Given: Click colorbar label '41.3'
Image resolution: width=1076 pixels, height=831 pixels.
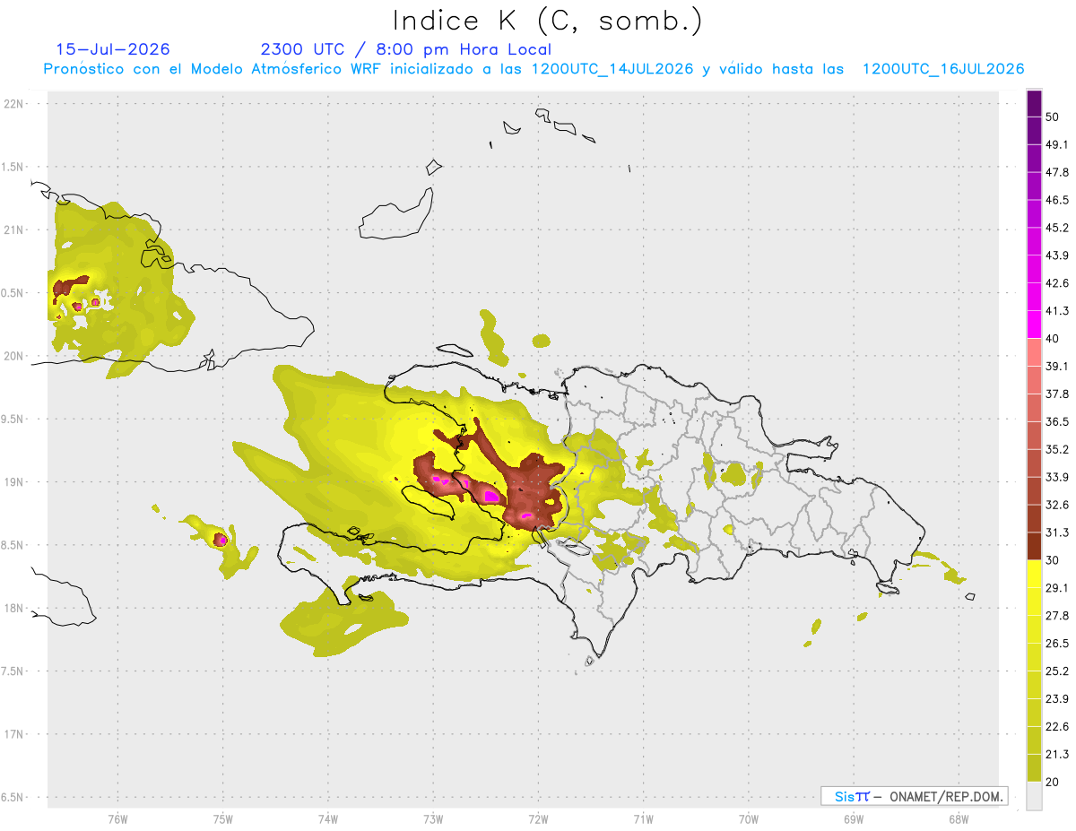Looking at the screenshot, I should coord(1057,311).
